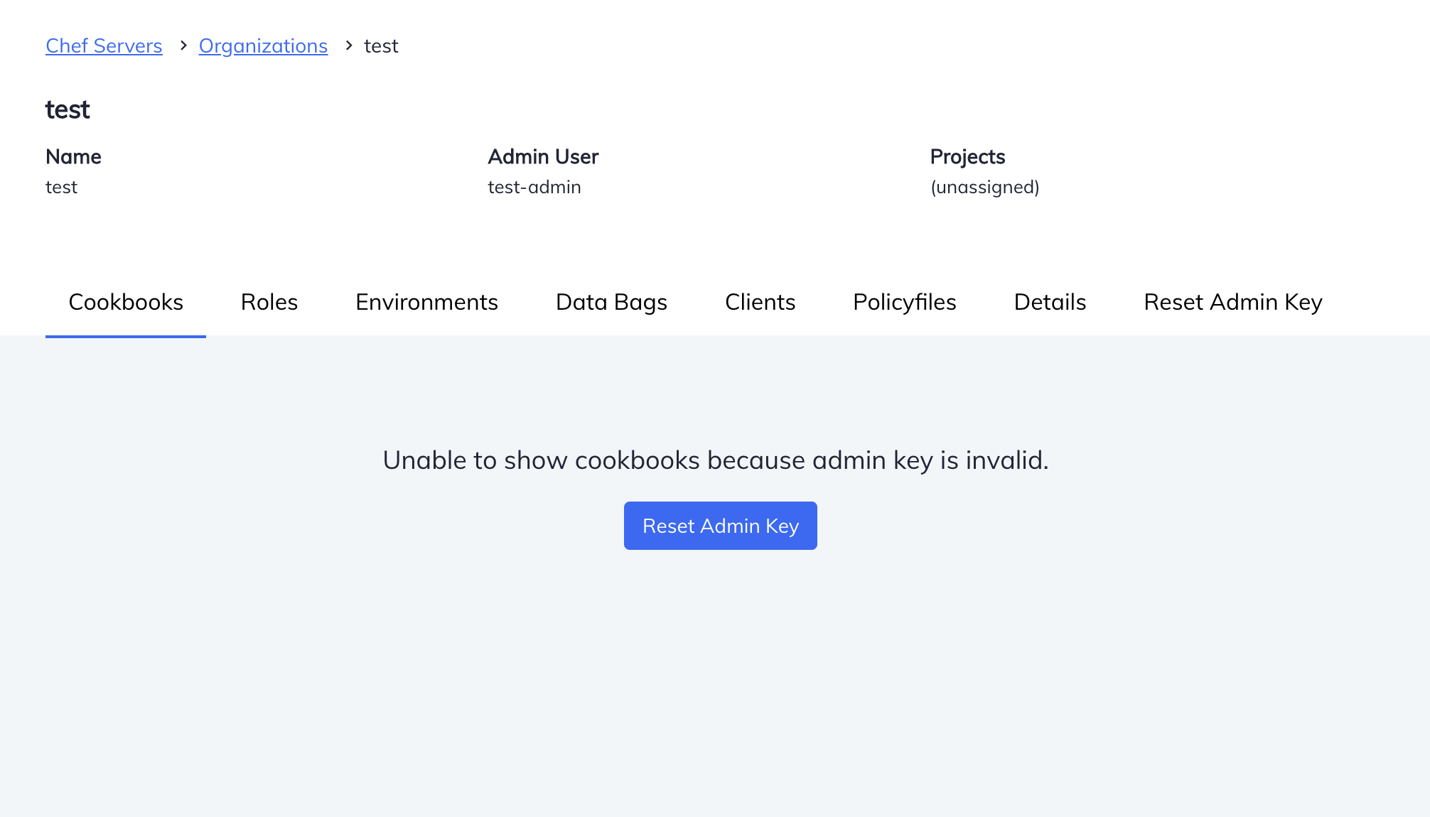Click the chevron after Organizations
Image resolution: width=1430 pixels, height=817 pixels.
coord(348,45)
